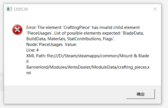The height and width of the screenshot is (108, 168).
Task: Click the word Materials in the message
Action: click(x=57, y=39)
